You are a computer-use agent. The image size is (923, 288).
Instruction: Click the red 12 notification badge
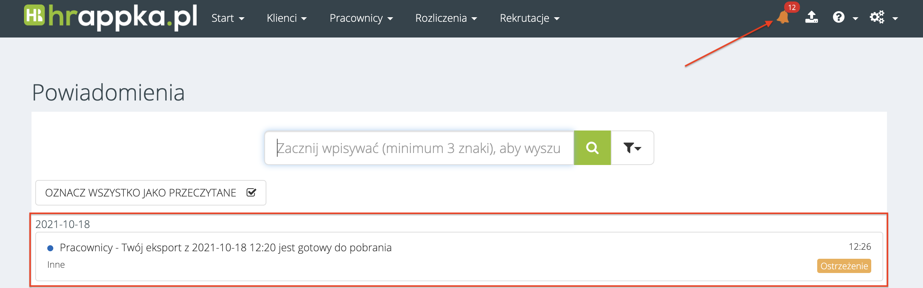click(x=792, y=7)
